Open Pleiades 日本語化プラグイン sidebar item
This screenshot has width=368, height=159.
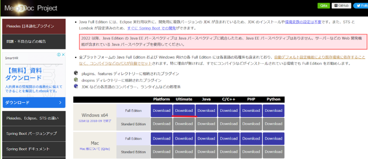point(34,26)
